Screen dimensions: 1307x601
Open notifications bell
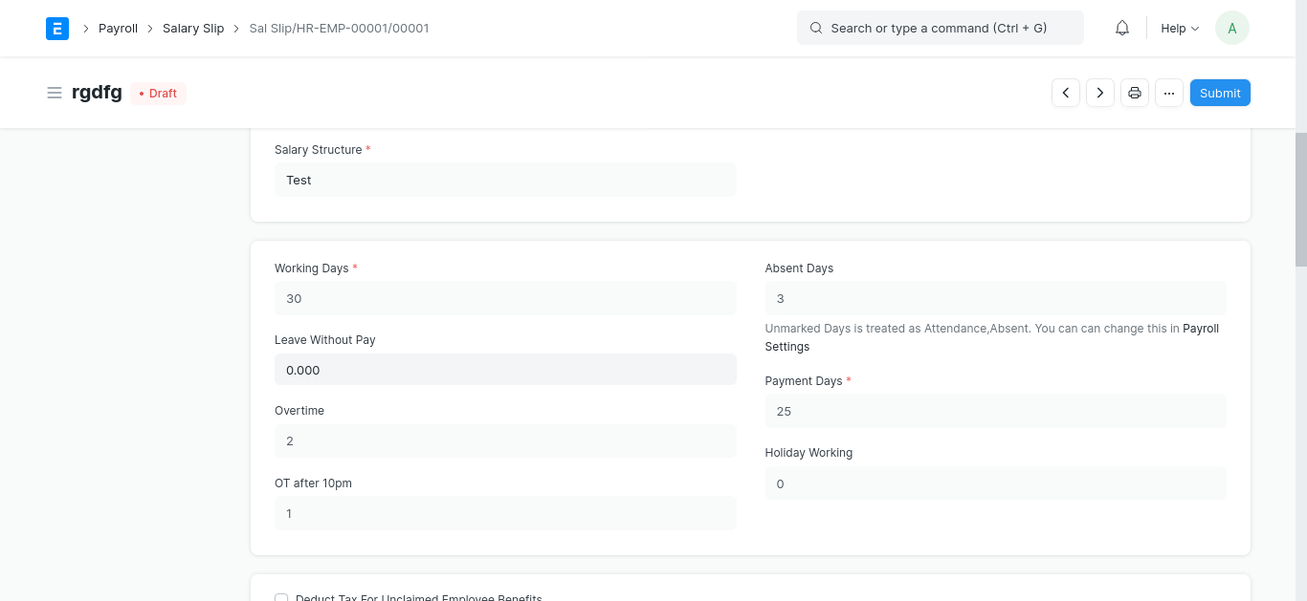[x=1122, y=29]
